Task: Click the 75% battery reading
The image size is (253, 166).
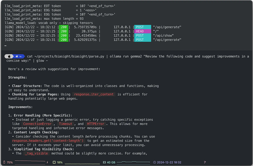Action: pyautogui.click(x=10, y=162)
